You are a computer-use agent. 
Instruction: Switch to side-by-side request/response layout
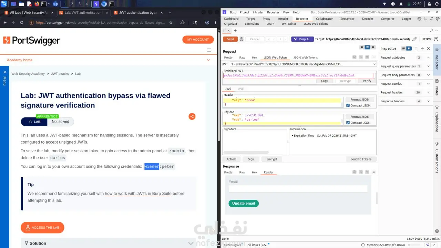362,47
